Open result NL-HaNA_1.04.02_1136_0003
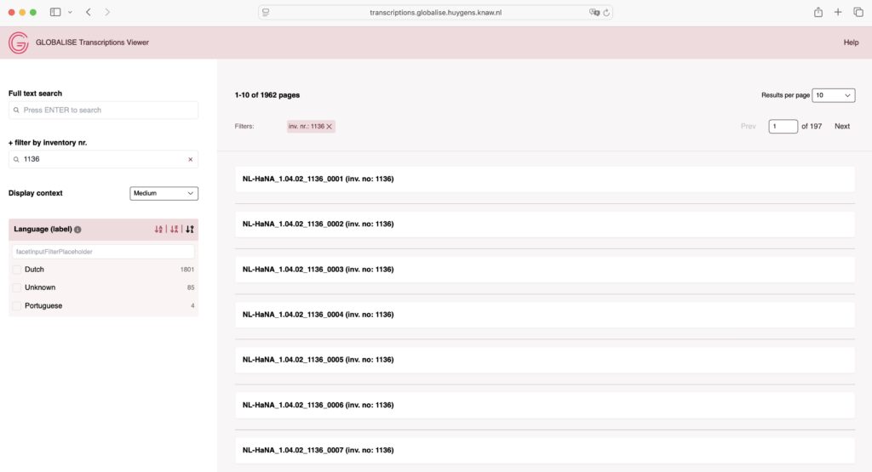Image resolution: width=872 pixels, height=472 pixels. click(x=318, y=270)
